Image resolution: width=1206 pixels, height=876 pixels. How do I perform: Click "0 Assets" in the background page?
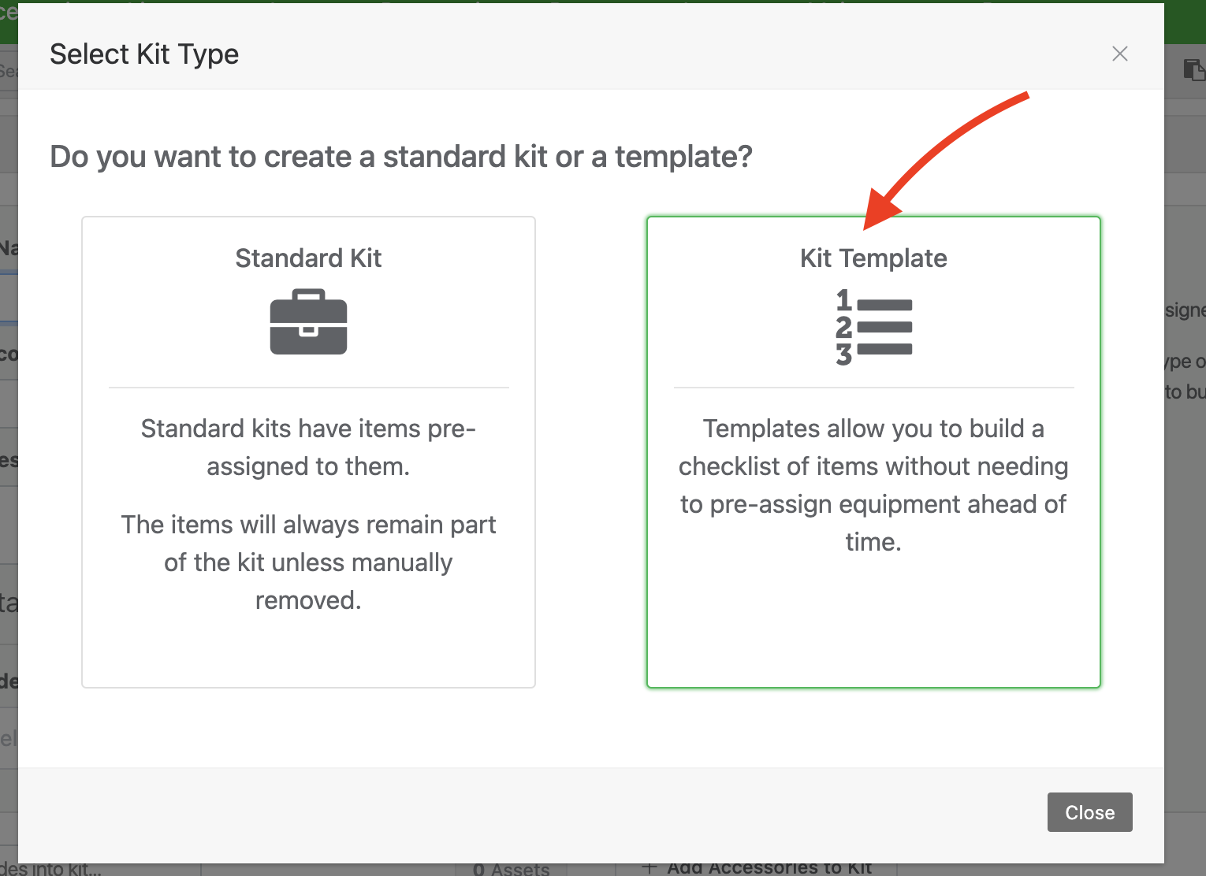(x=511, y=869)
